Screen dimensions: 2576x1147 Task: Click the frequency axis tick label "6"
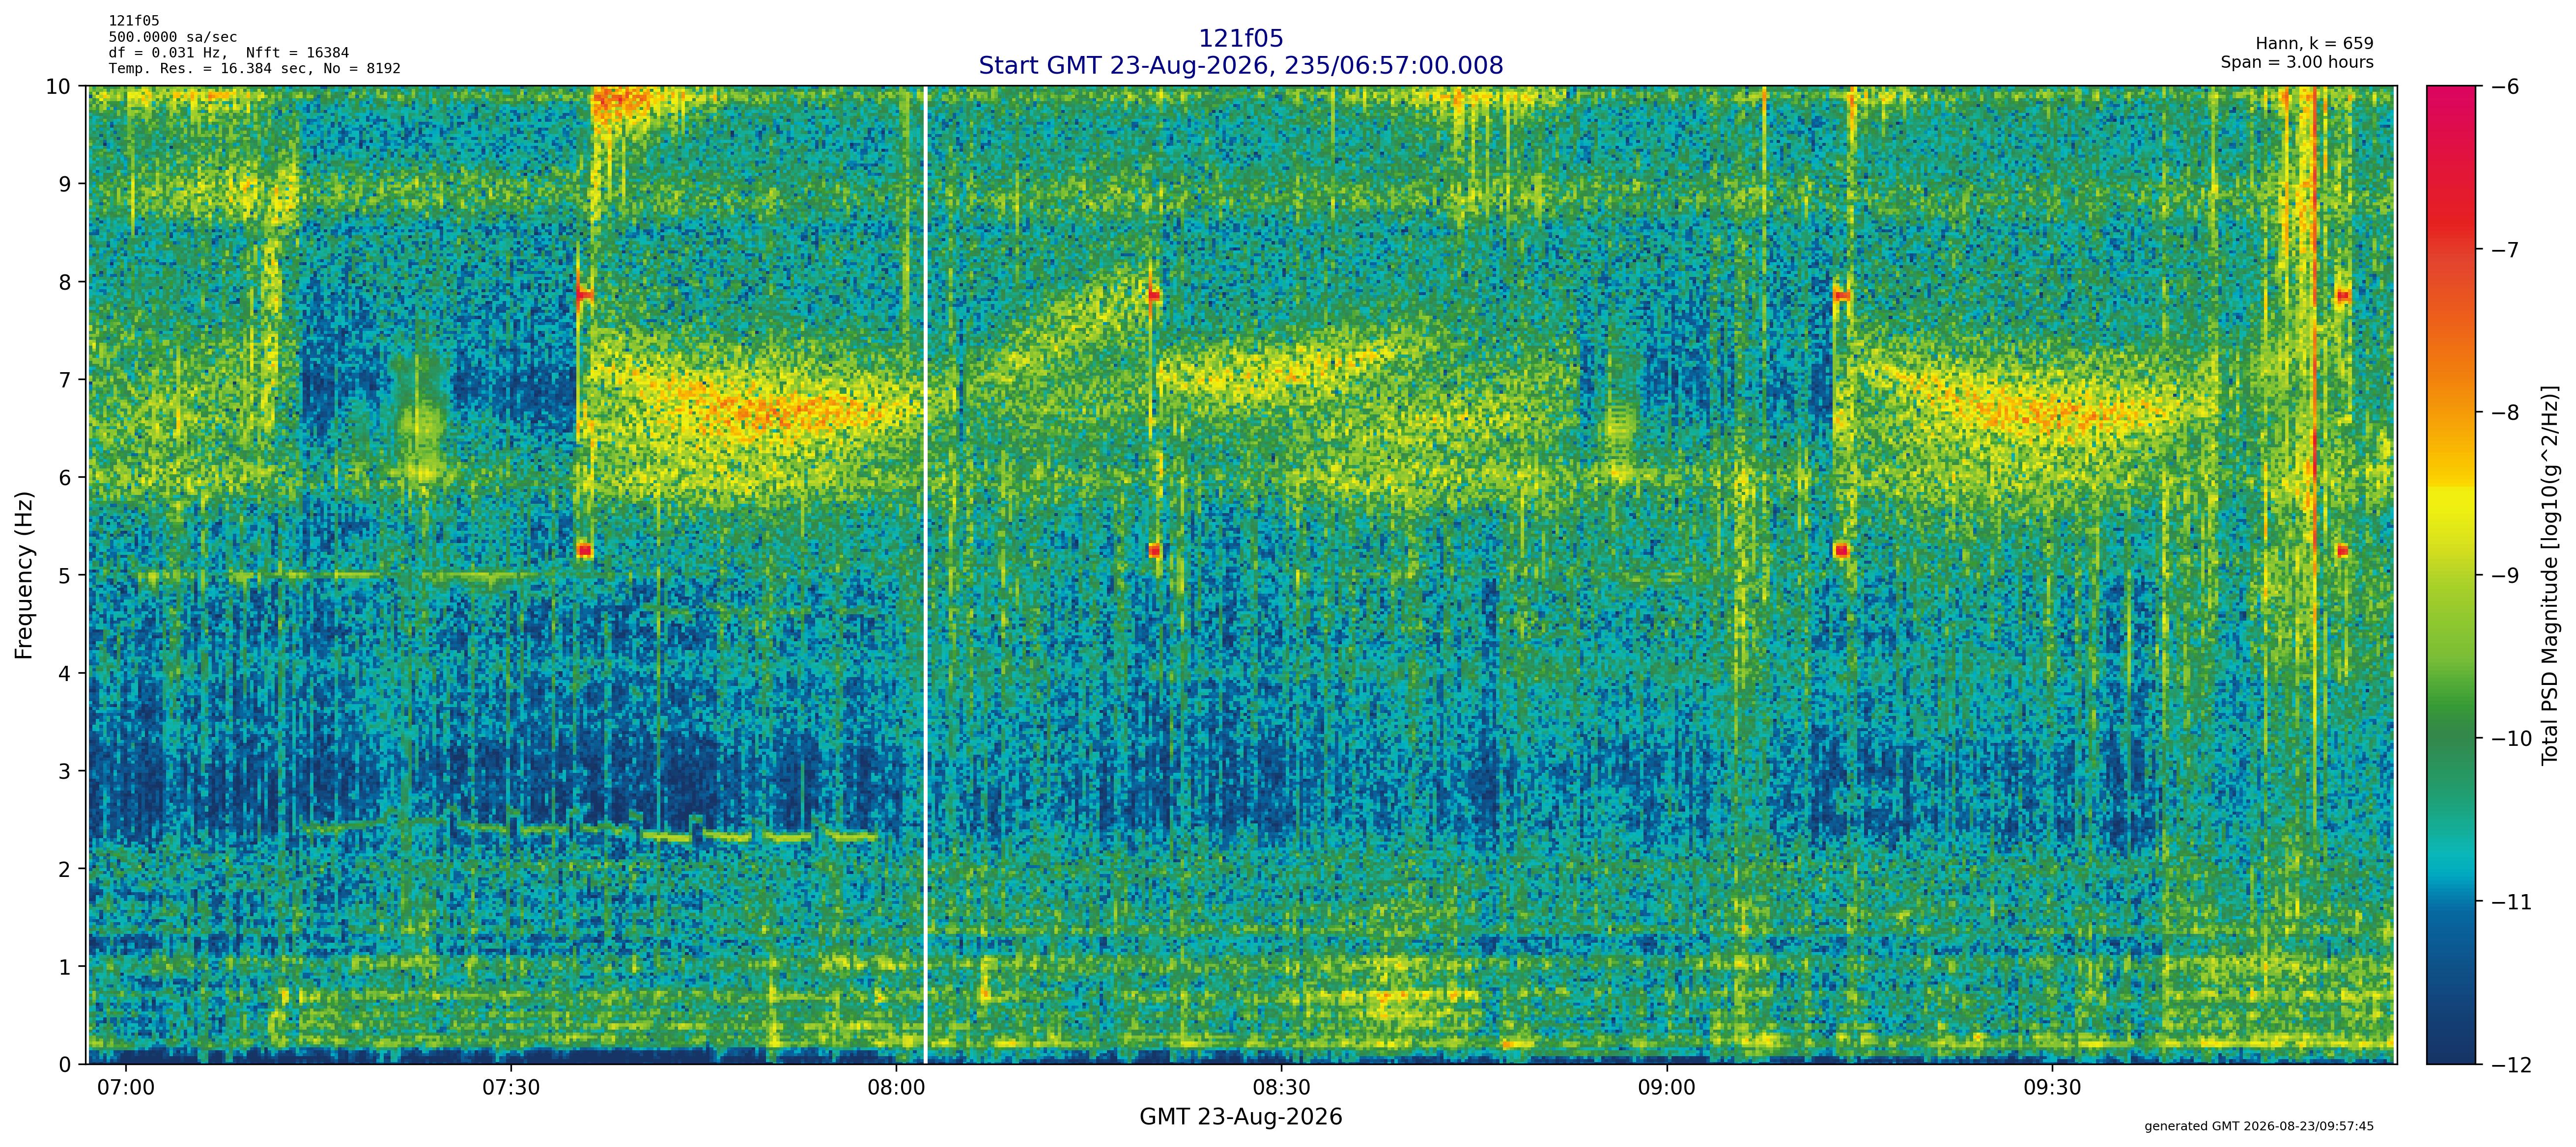pyautogui.click(x=65, y=479)
